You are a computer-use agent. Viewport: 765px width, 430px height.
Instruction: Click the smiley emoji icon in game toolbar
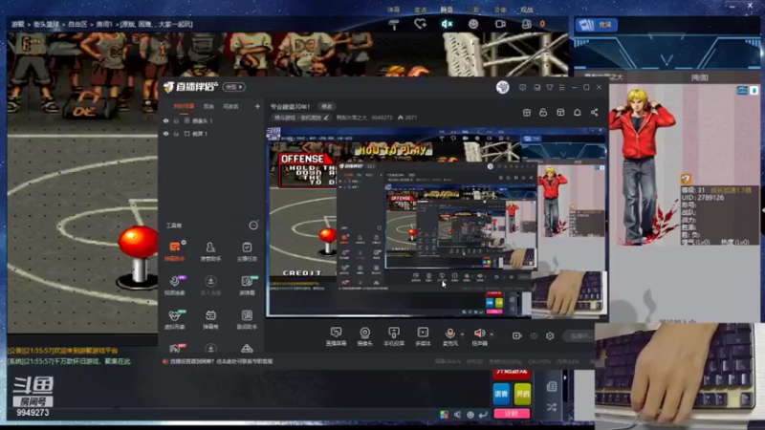[x=473, y=24]
